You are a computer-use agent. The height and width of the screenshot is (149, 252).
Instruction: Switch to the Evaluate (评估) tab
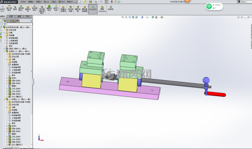coord(27,16)
